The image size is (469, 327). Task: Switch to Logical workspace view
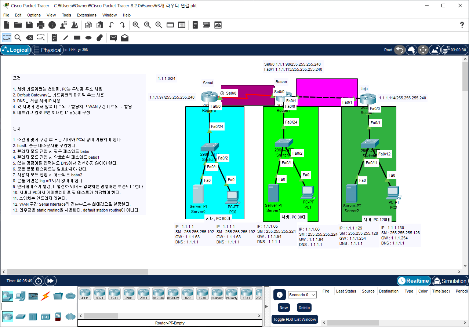tap(15, 50)
